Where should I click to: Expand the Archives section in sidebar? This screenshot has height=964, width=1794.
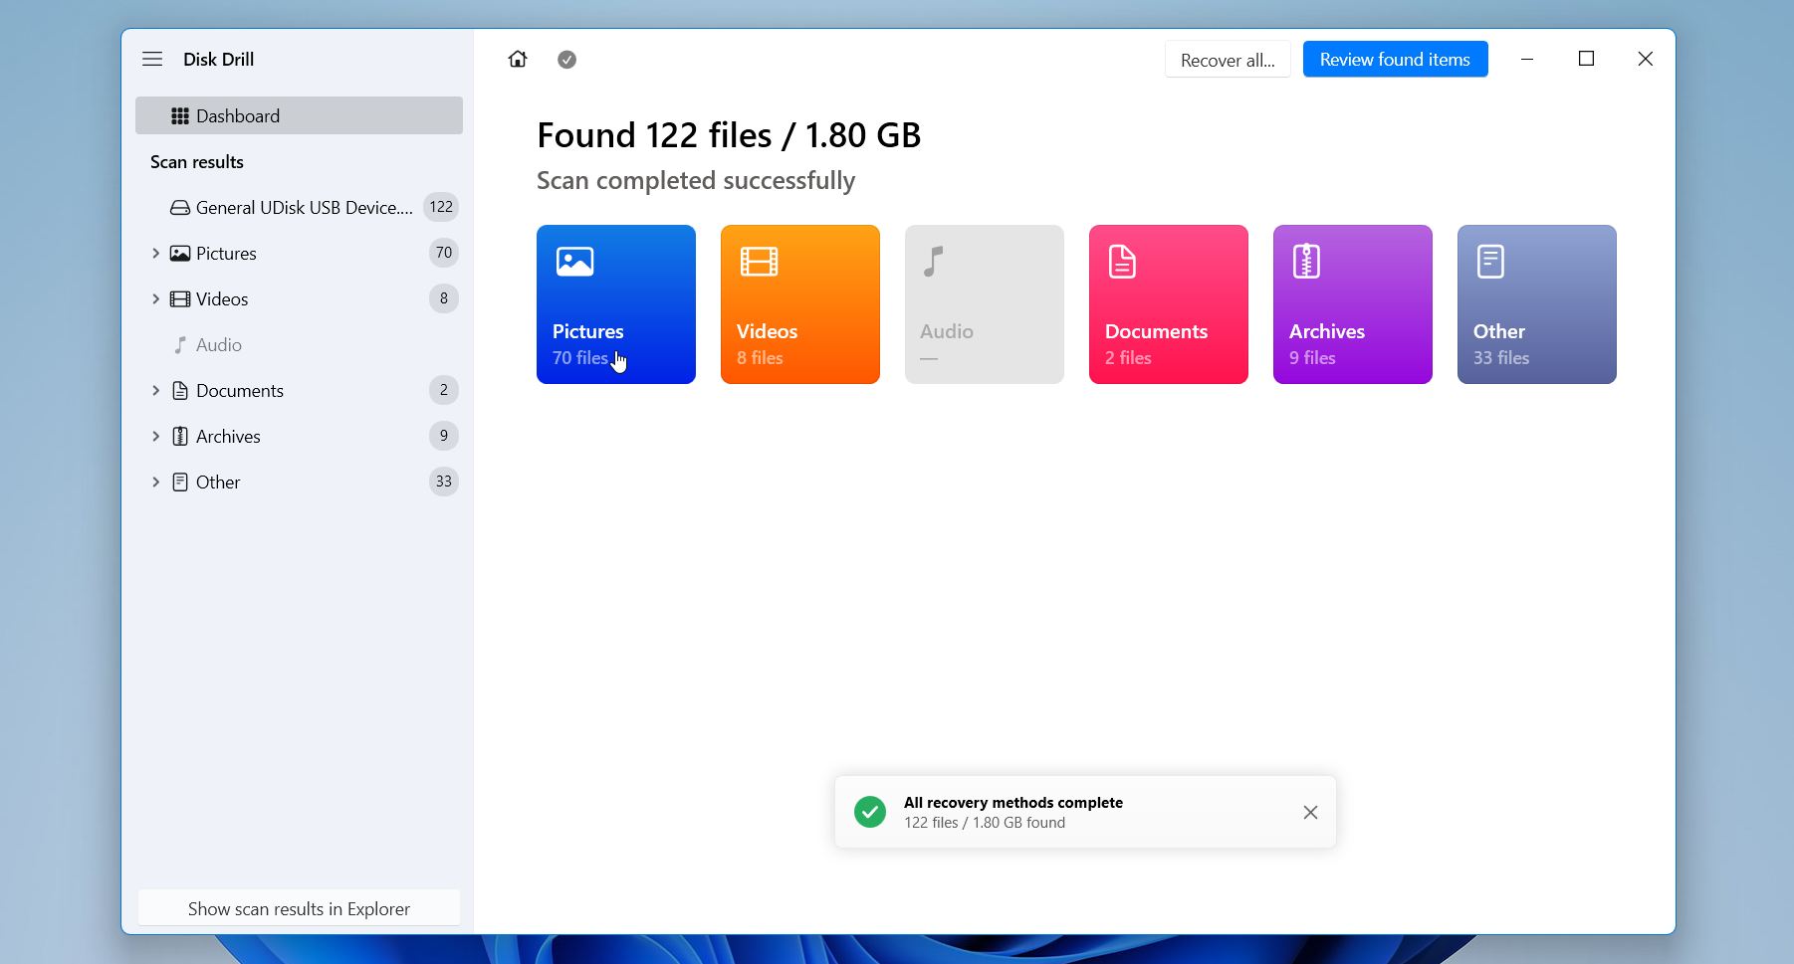pyautogui.click(x=155, y=436)
